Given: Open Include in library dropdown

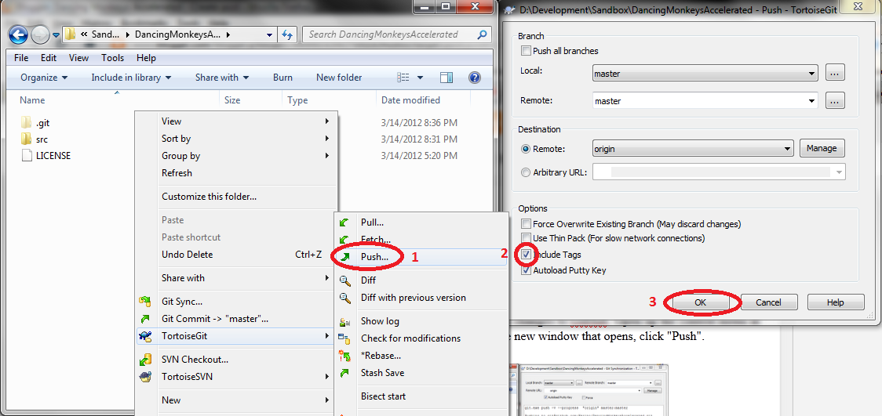Looking at the screenshot, I should pyautogui.click(x=131, y=78).
